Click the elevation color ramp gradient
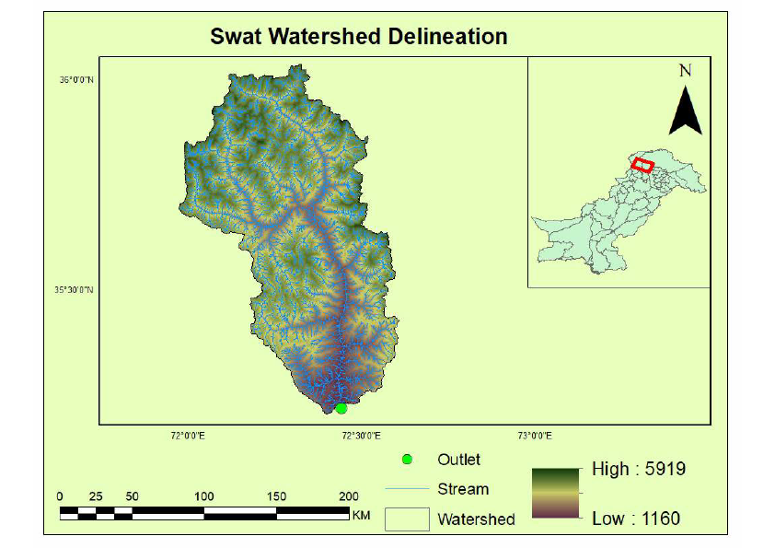 coord(553,495)
